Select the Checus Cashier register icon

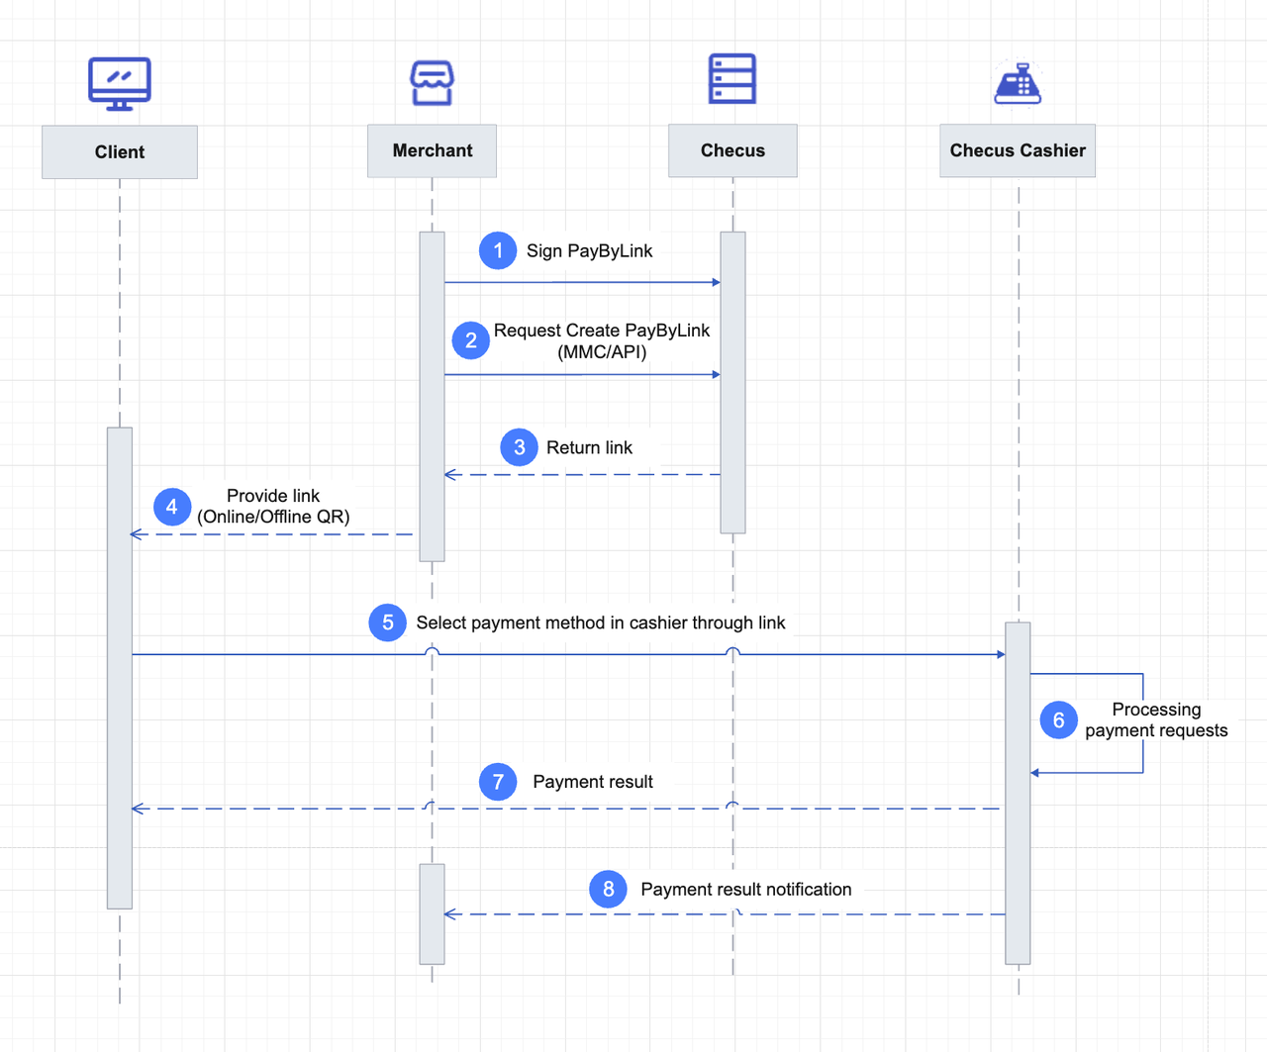click(x=1018, y=83)
